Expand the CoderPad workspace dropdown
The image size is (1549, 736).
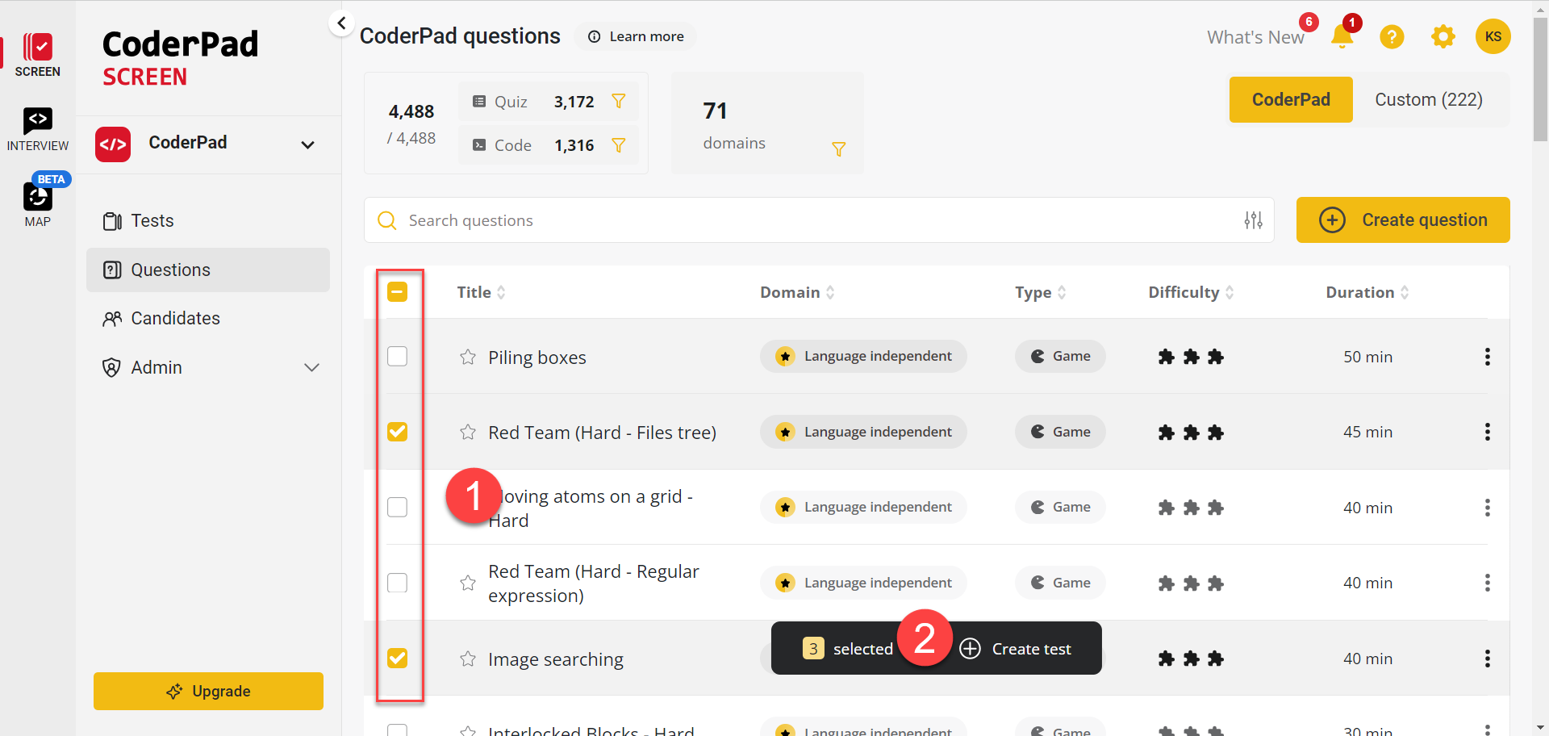307,145
